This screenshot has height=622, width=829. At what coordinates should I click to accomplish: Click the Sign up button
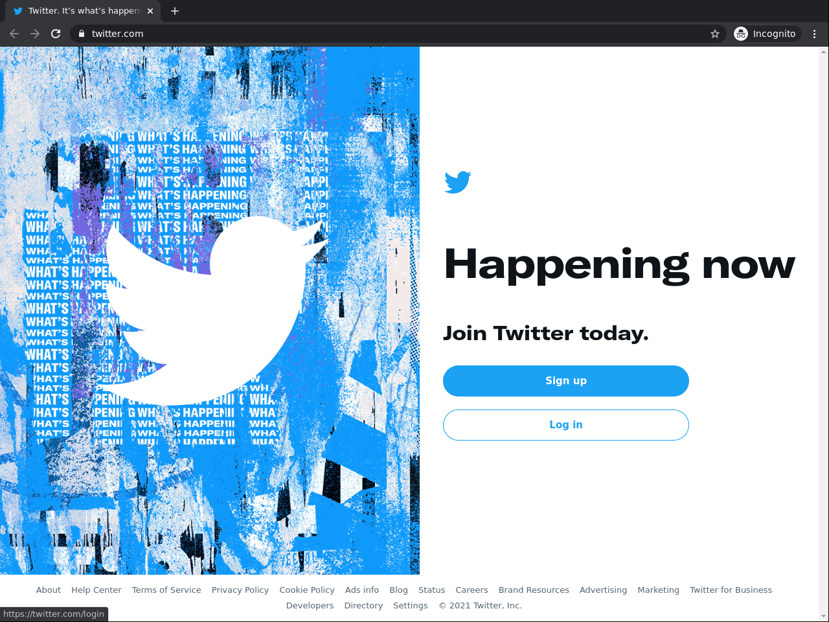566,381
